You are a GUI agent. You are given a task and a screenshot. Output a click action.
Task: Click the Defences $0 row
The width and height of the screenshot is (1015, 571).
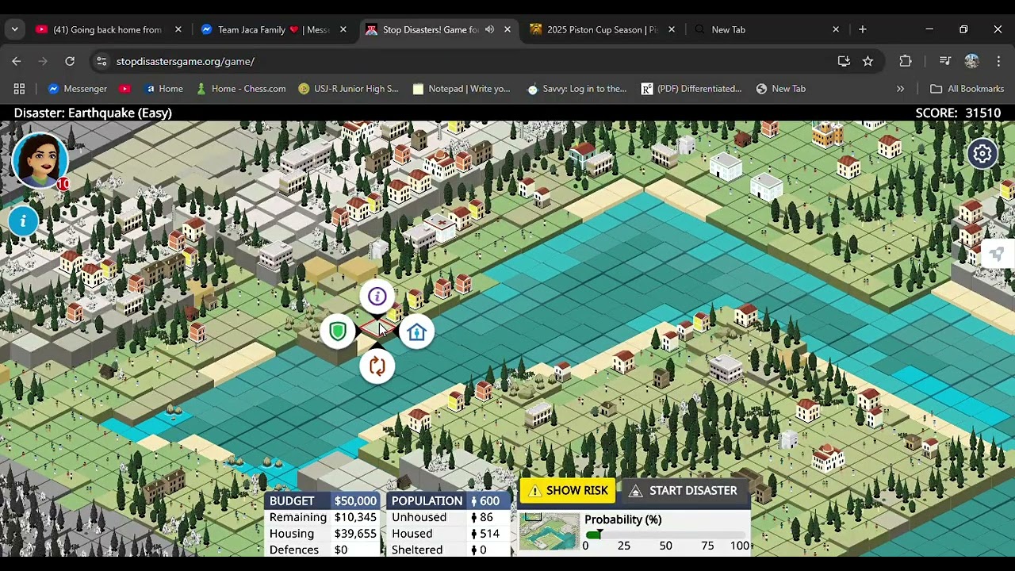click(x=323, y=550)
